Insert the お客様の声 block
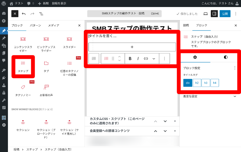 (x=46, y=90)
